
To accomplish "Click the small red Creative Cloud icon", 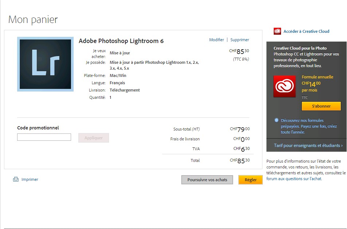I will 277,31.
